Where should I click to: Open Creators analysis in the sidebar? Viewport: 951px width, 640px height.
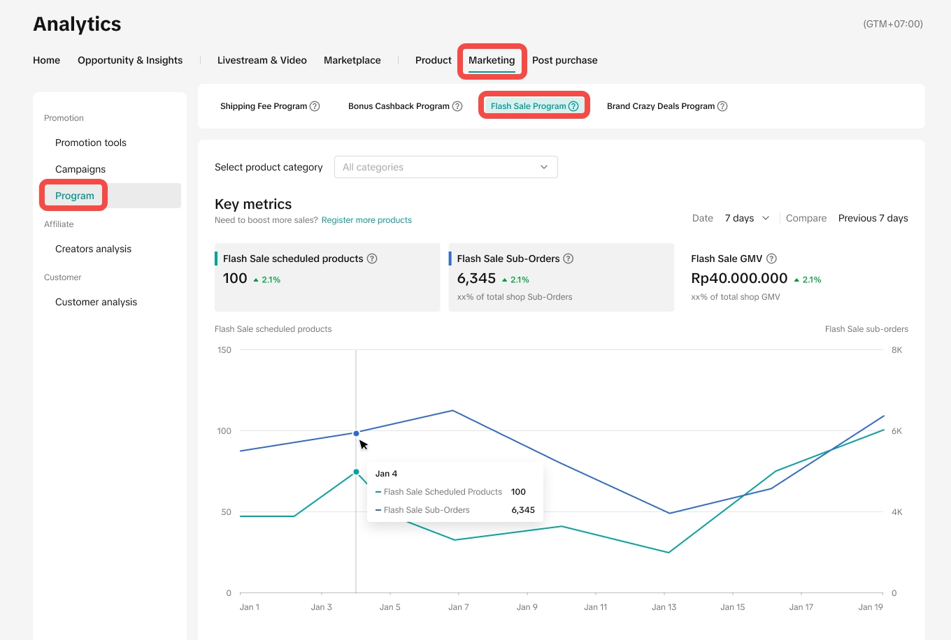pos(93,249)
